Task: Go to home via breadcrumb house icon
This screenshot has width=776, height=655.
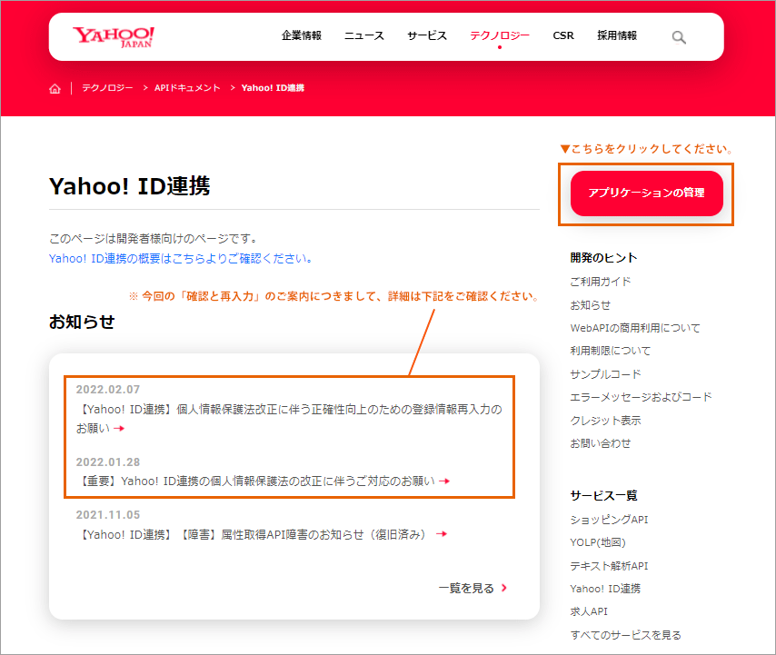Action: pyautogui.click(x=55, y=88)
